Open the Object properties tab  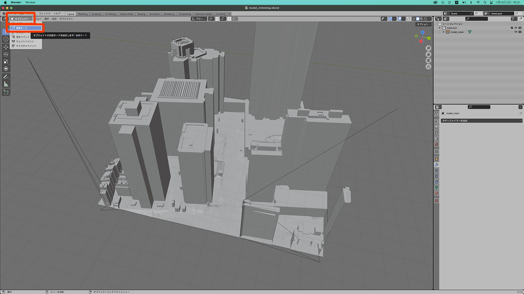[437, 159]
